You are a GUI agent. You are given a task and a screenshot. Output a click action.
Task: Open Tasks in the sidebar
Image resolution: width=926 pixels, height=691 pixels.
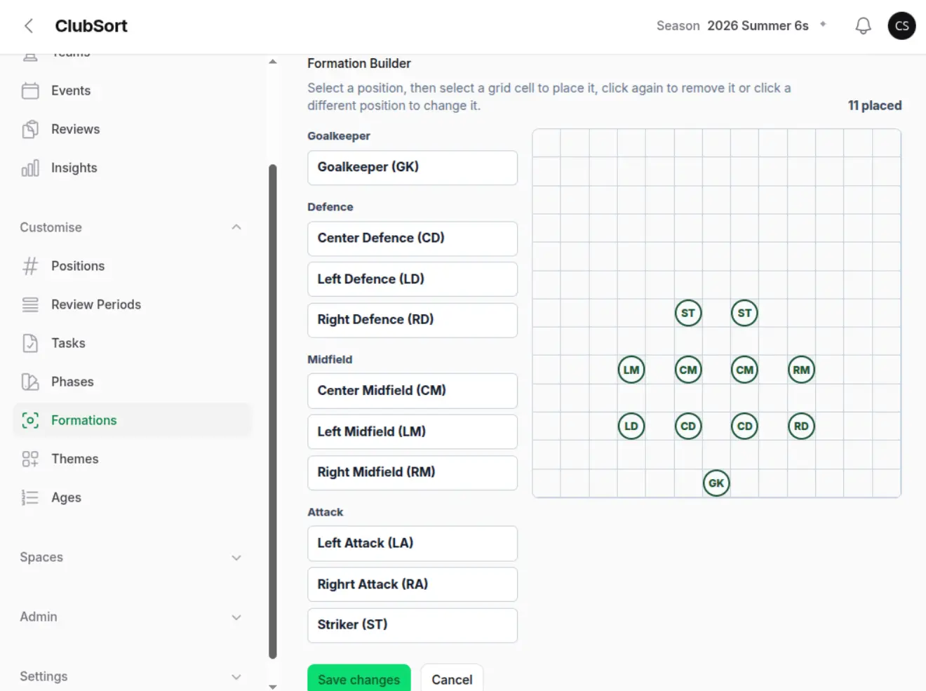click(68, 343)
